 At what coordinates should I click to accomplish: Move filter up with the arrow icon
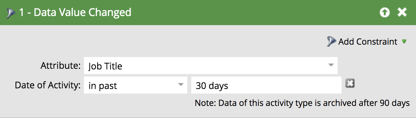384,13
